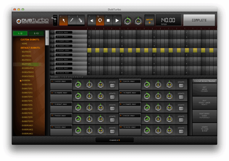Select the eraser tool

(80, 20)
